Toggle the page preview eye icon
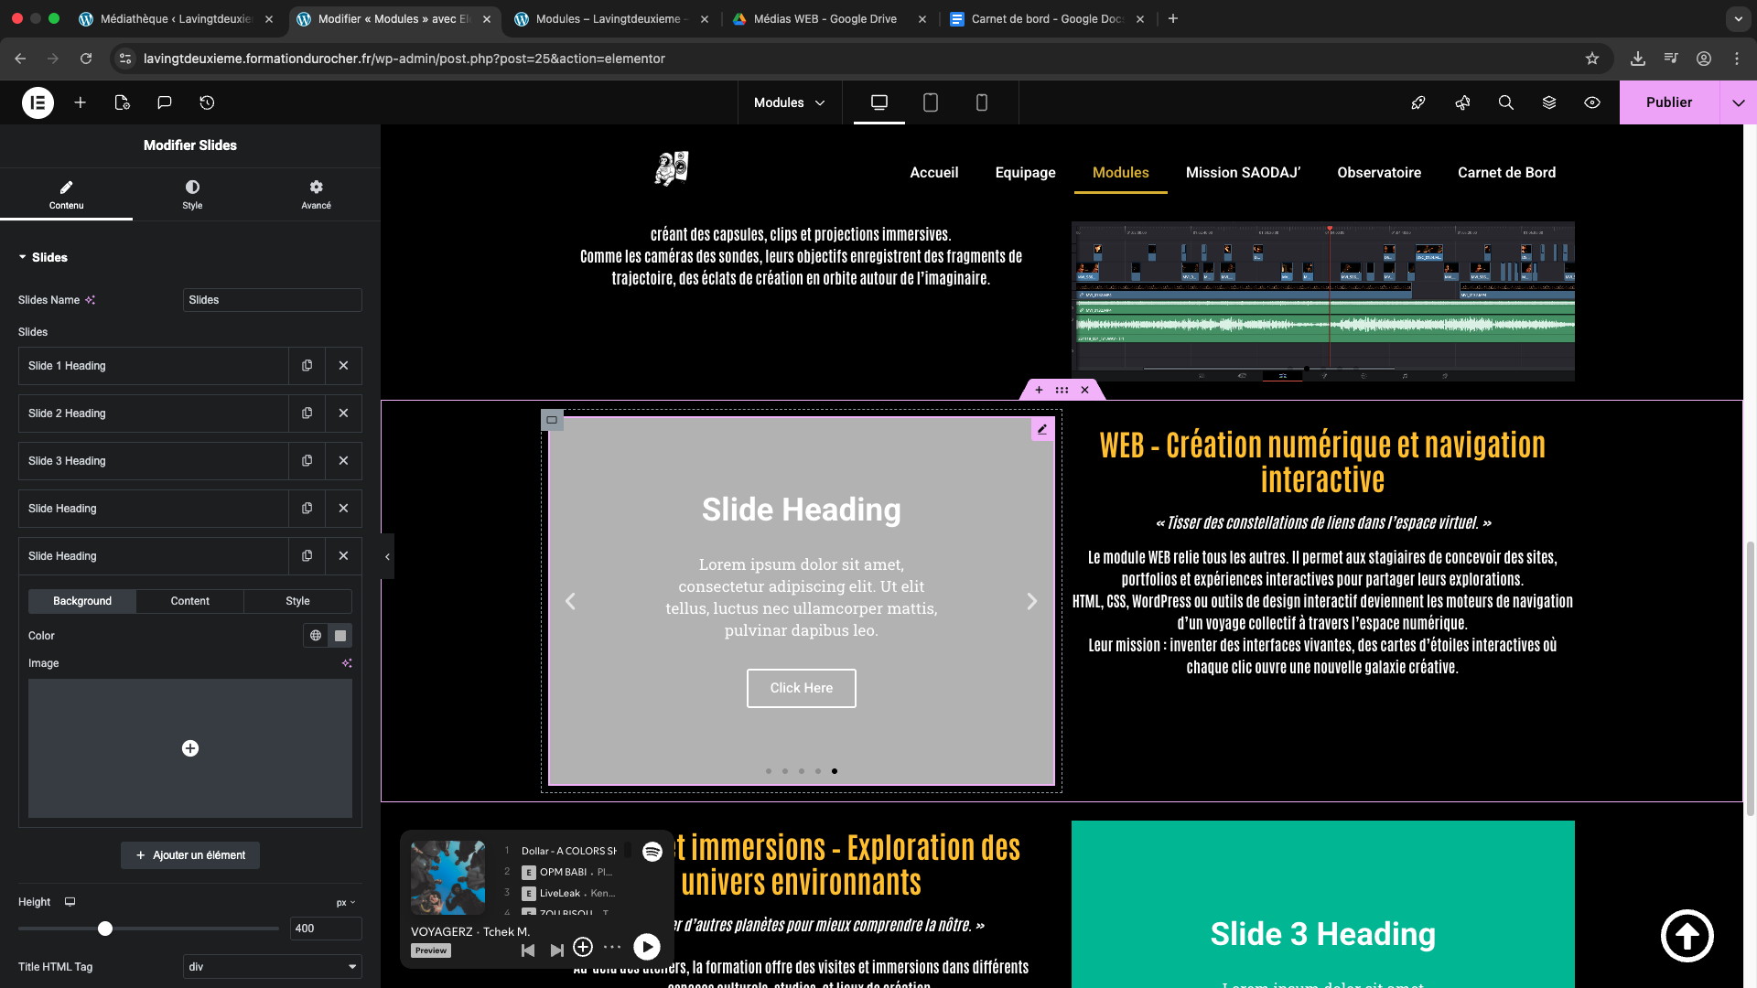1757x988 pixels. pyautogui.click(x=1592, y=102)
